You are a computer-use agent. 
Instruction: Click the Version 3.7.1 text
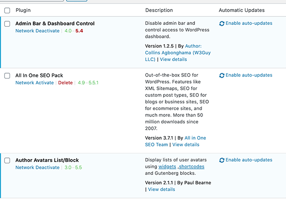point(159,138)
